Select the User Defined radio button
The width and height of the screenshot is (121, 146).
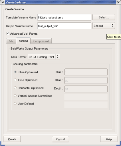pos(15,103)
